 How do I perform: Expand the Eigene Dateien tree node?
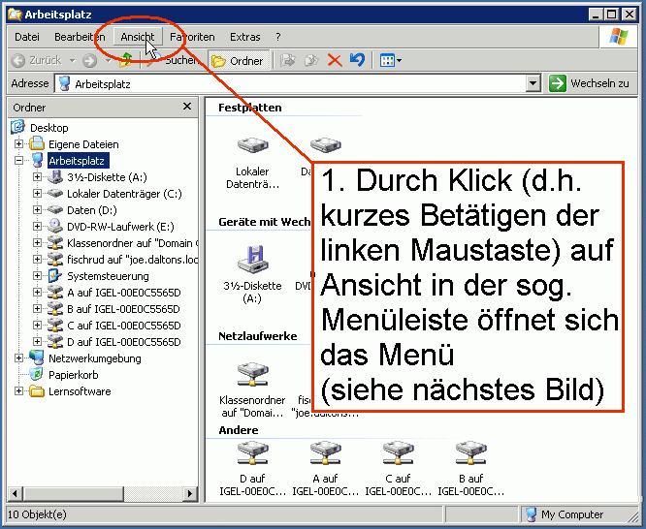pos(19,144)
